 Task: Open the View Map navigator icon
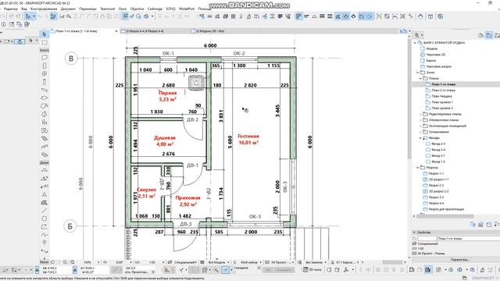pos(489,35)
